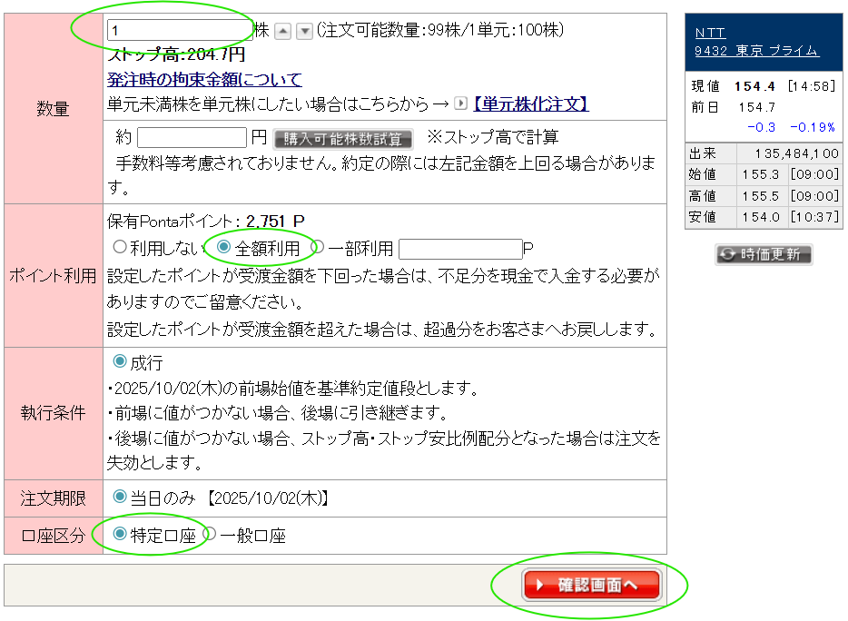Select the 当日のみ order period
Image resolution: width=848 pixels, height=621 pixels.
click(119, 498)
